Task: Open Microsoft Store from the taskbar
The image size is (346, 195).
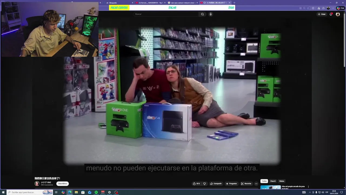Action: pyautogui.click(x=83, y=192)
